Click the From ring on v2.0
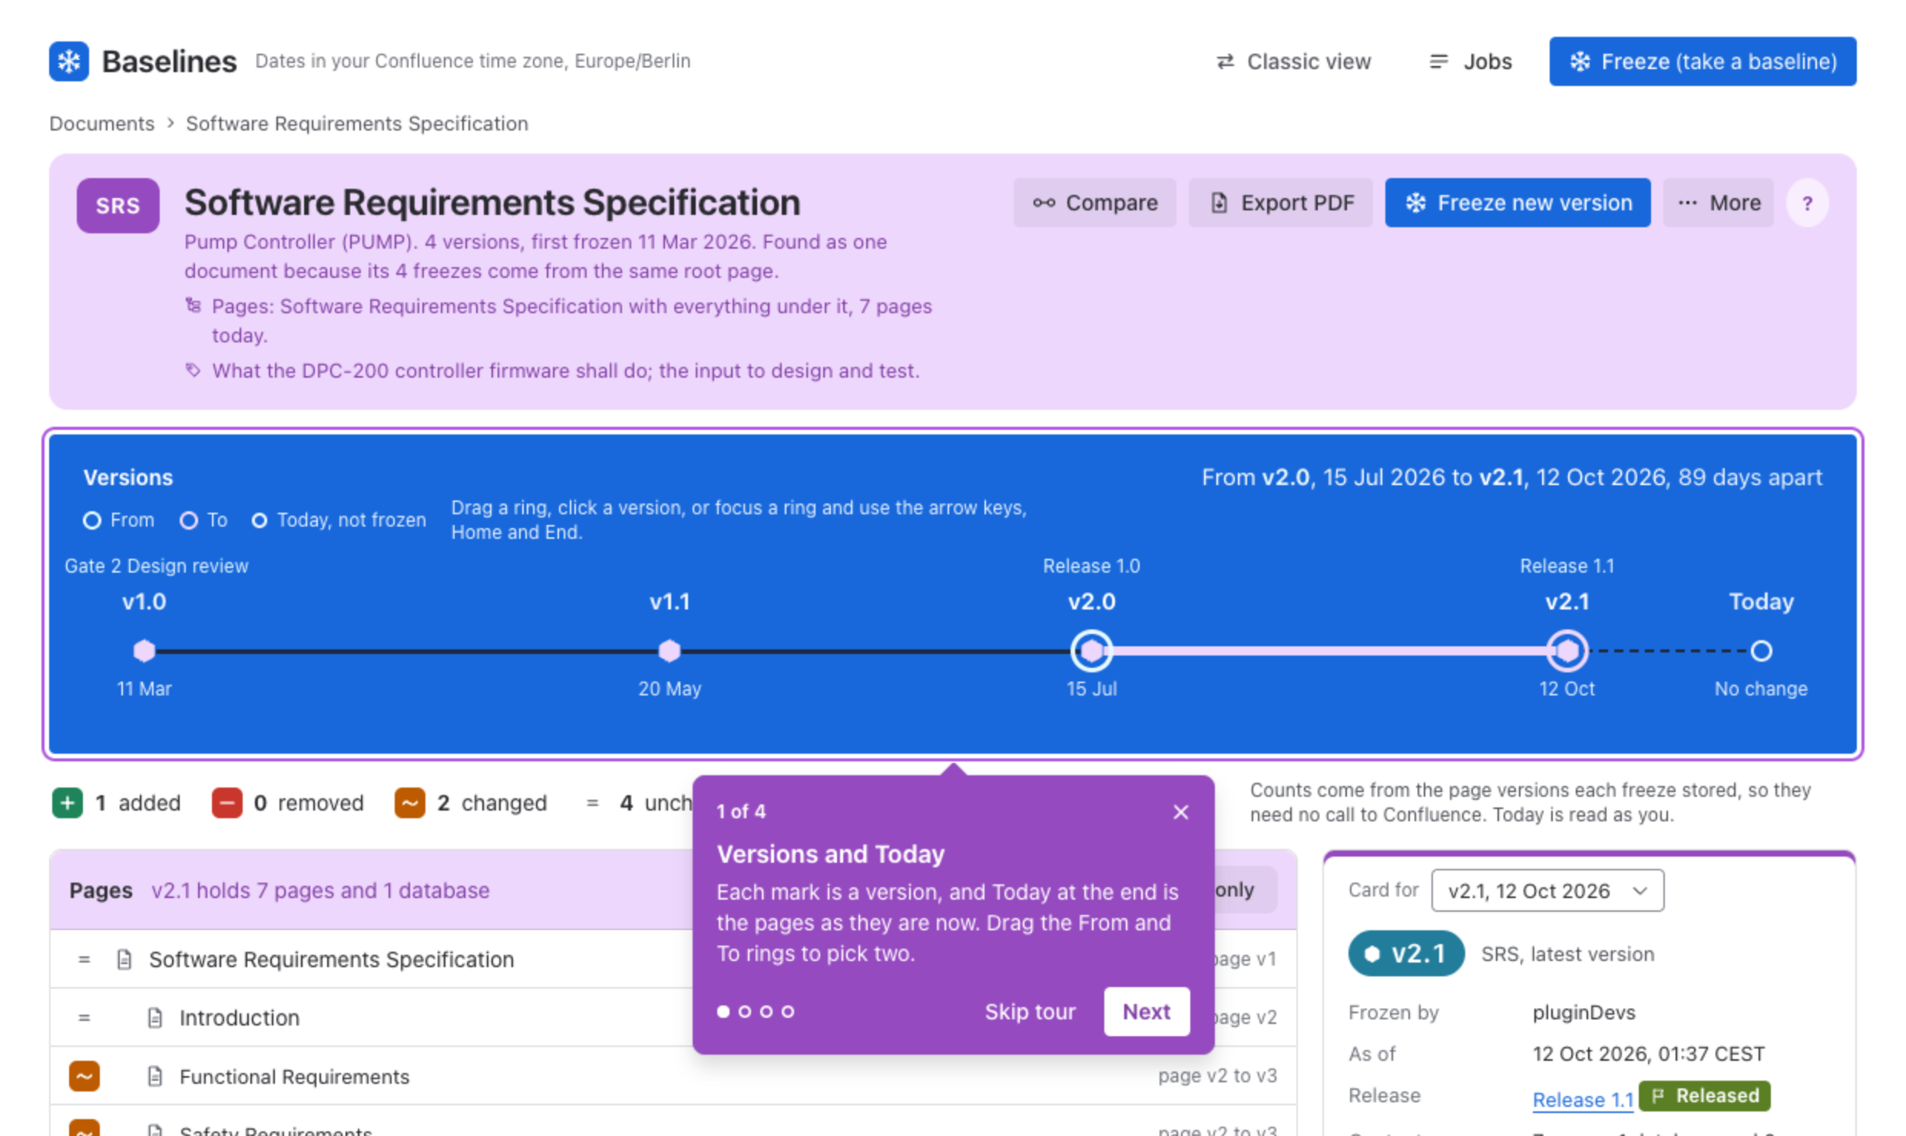1906x1136 pixels. click(1091, 651)
